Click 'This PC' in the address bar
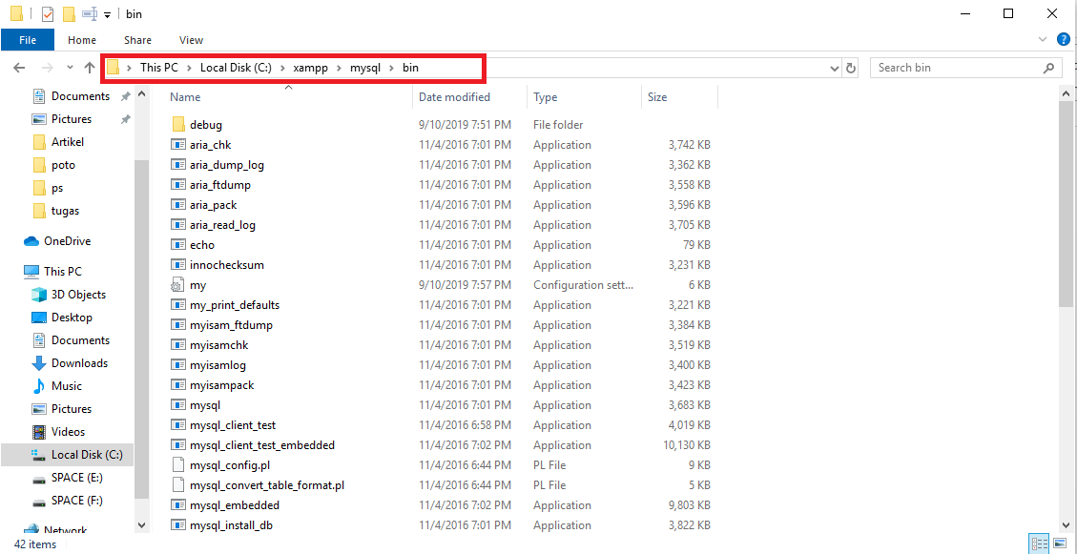 coord(158,68)
